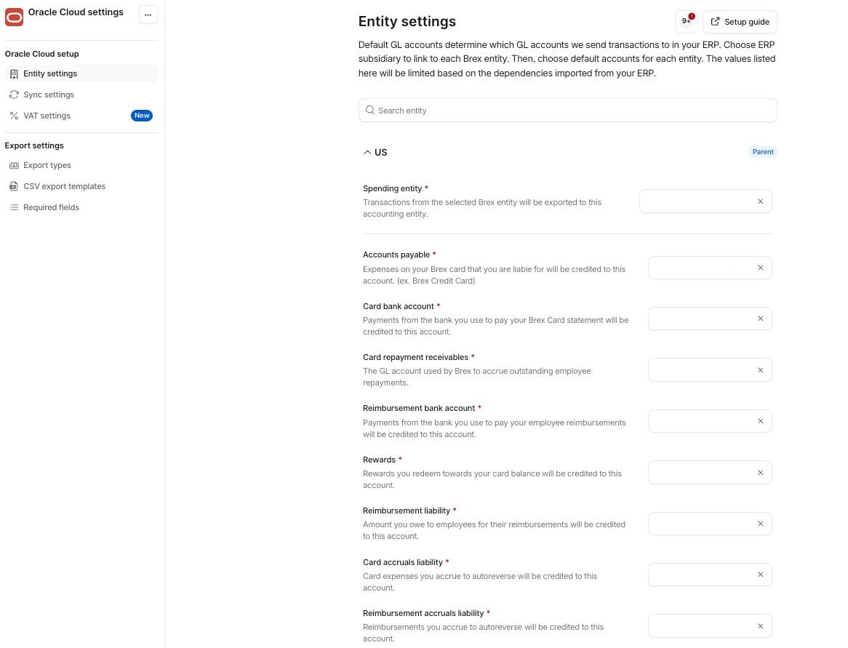Click the Export settings section label
Viewport: 848px width, 648px height.
coord(34,145)
